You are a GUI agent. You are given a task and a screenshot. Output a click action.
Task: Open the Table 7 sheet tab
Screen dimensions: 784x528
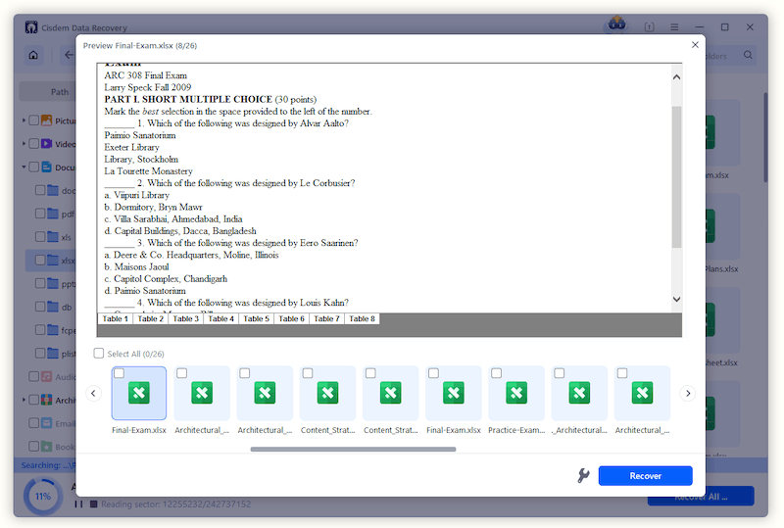[x=326, y=319]
